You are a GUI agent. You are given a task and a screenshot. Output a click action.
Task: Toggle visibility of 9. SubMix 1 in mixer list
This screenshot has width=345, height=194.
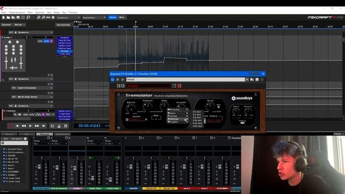[4, 175]
